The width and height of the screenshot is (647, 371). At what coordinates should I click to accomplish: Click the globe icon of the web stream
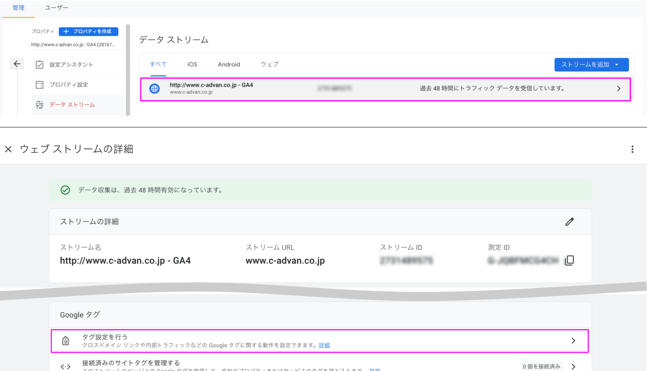(x=154, y=88)
